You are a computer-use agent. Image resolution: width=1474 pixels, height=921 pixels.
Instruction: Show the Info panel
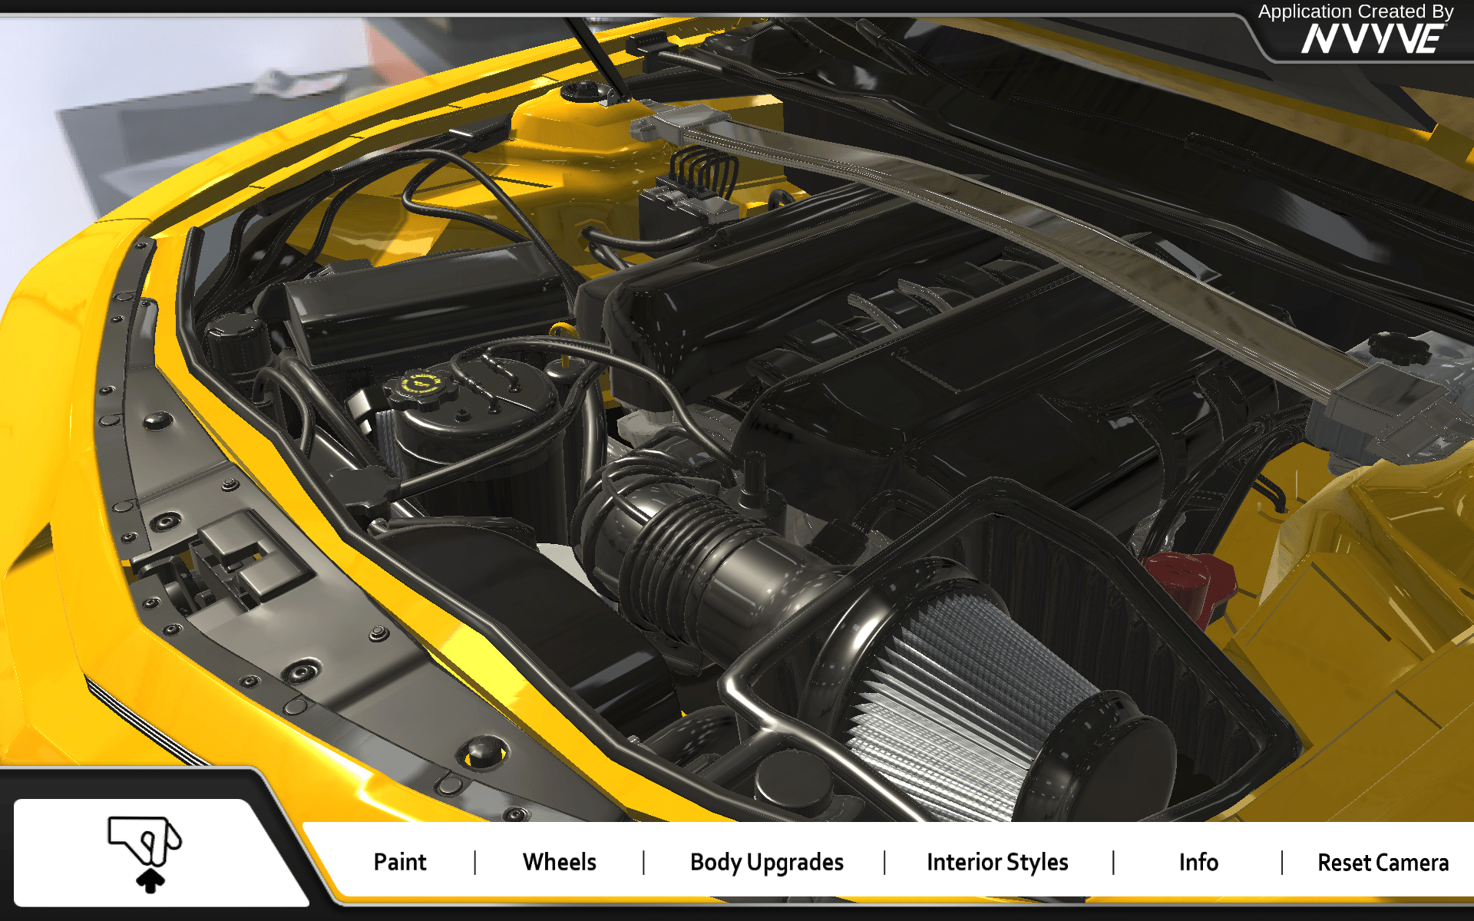pos(1198,862)
